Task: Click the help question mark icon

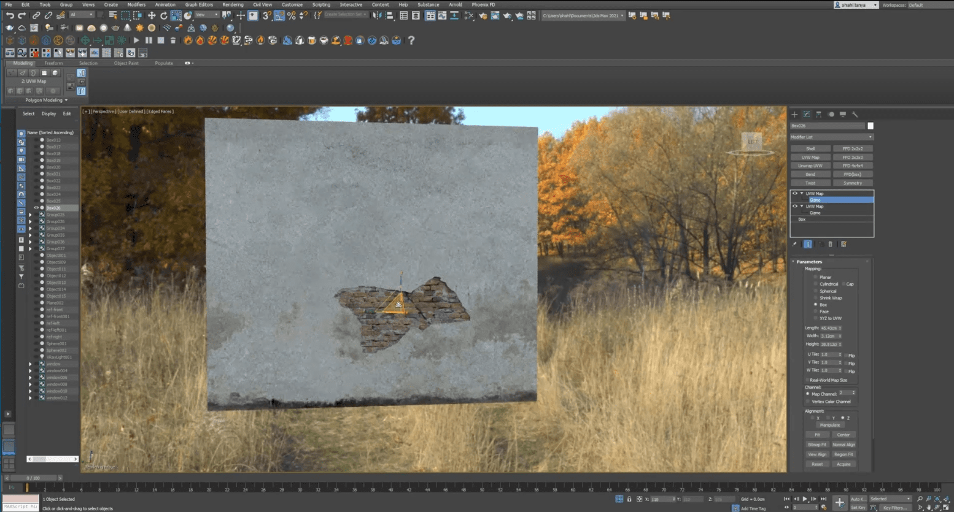Action: 411,40
